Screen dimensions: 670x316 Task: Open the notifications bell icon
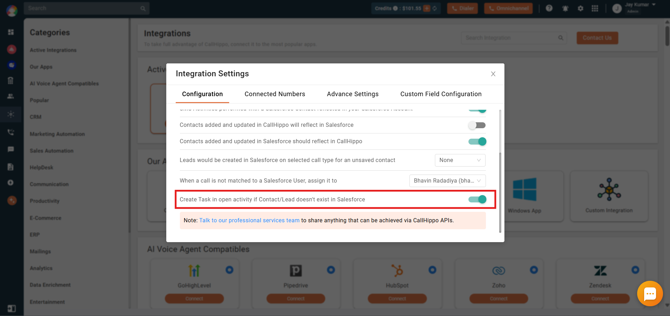pos(565,8)
